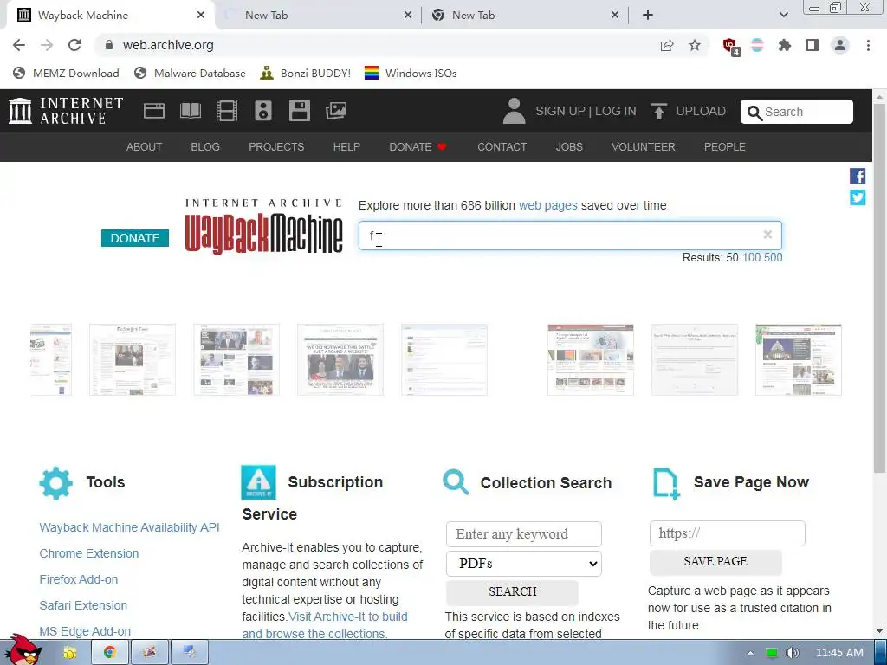Set results to 500

click(x=774, y=258)
